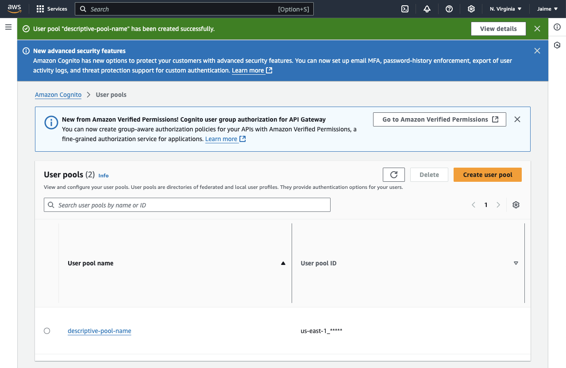
Task: Open the hamburger navigation menu
Action: 8,27
